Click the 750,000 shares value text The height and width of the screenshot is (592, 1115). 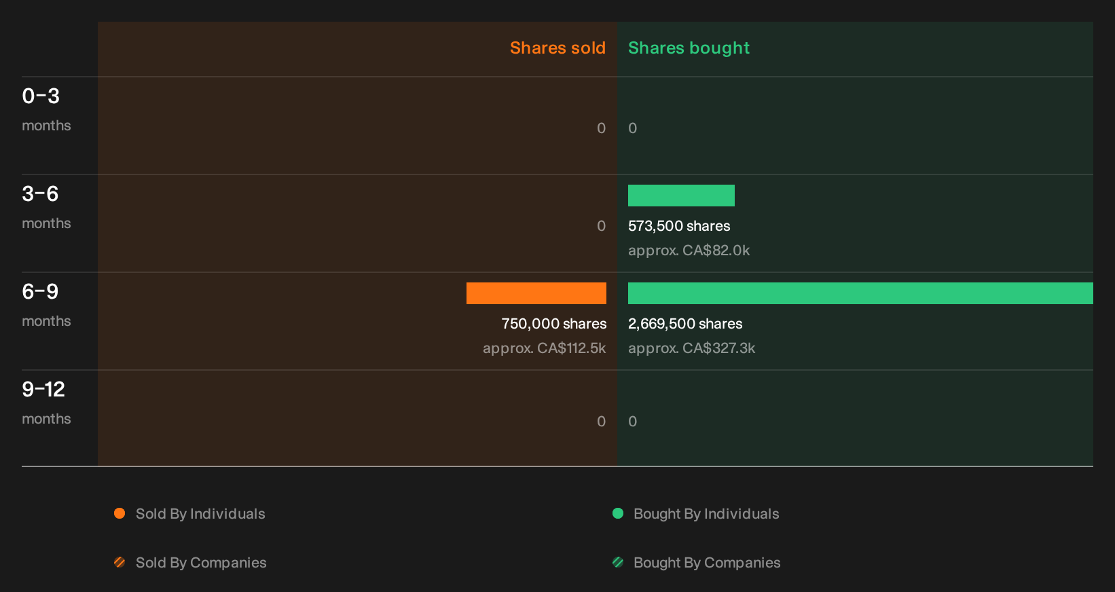pyautogui.click(x=554, y=324)
